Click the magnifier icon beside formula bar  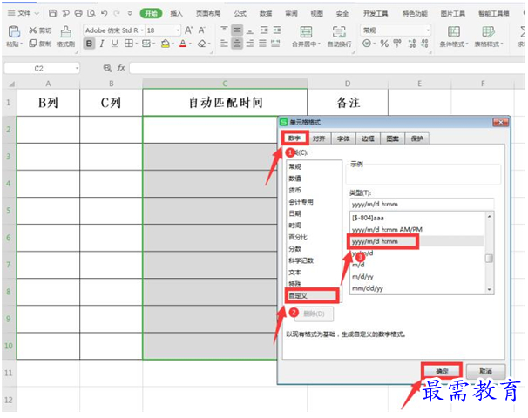click(107, 68)
